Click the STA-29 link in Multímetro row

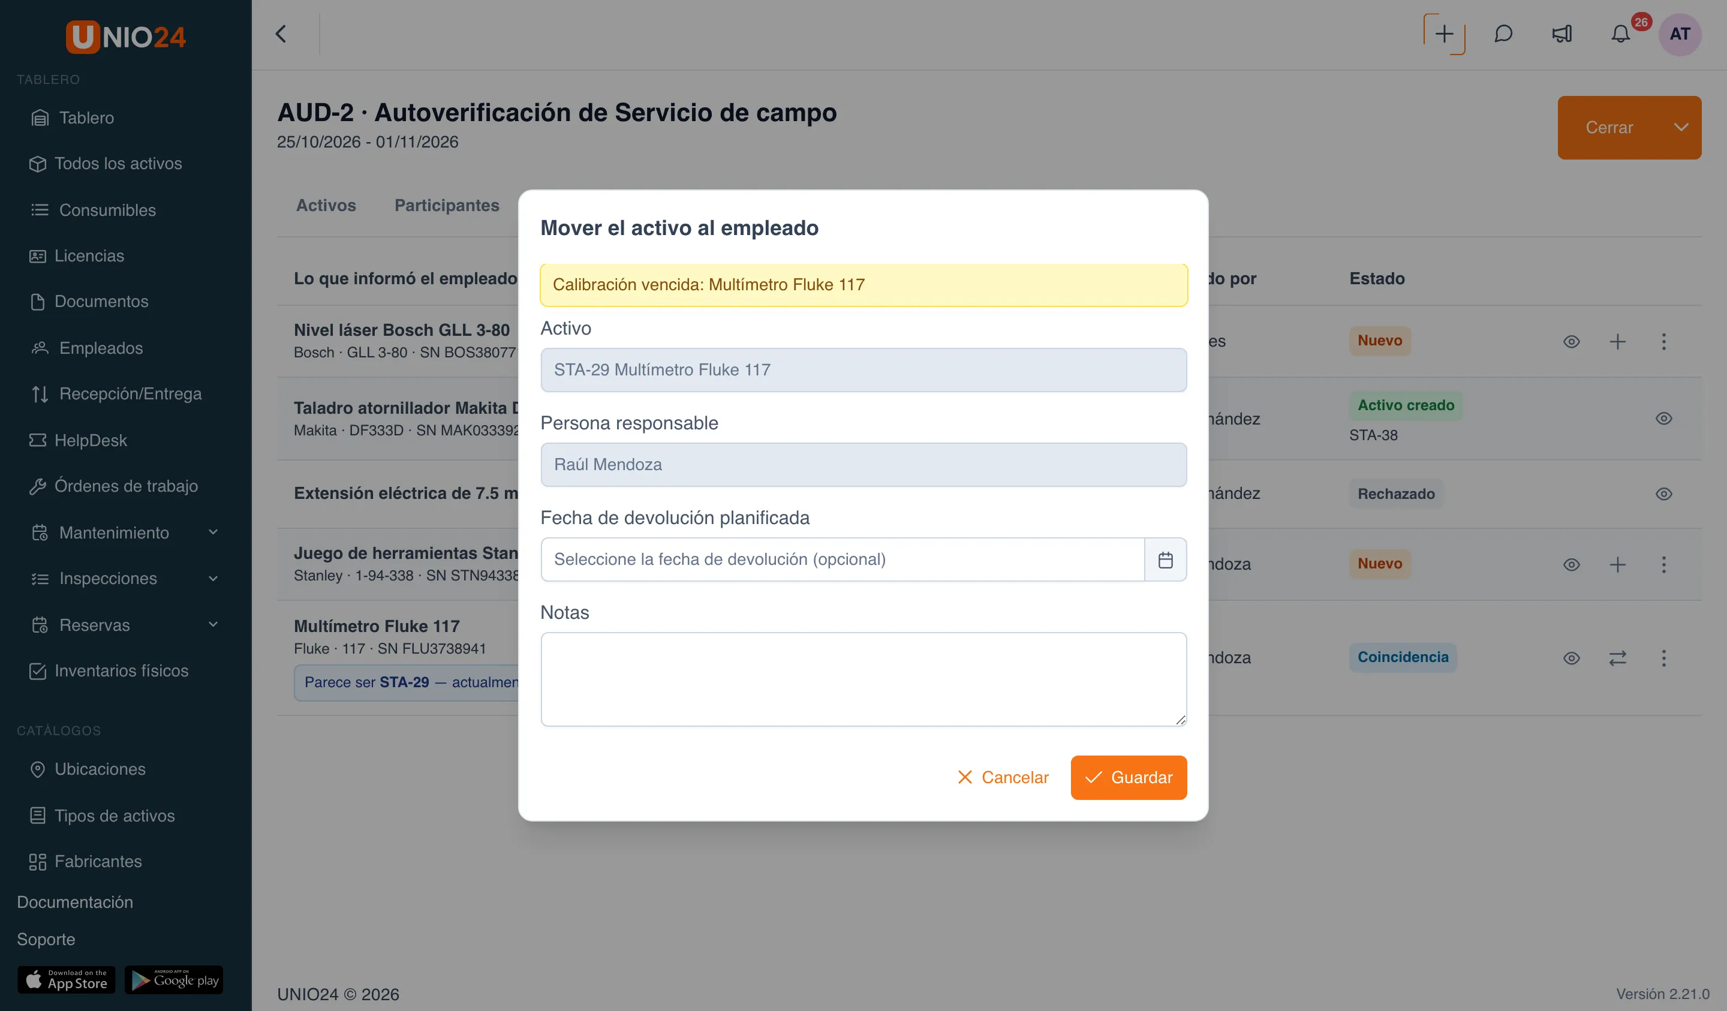point(404,682)
